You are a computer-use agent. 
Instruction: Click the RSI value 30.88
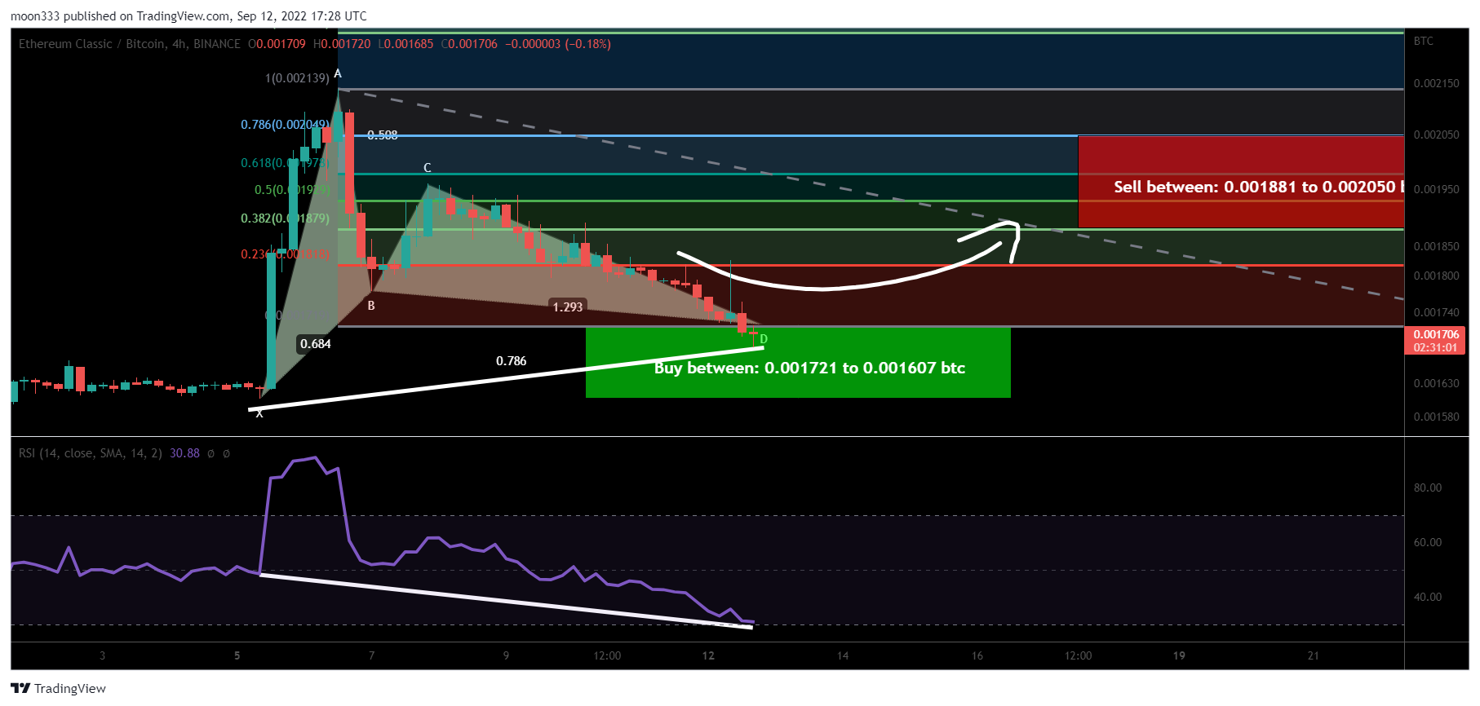184,453
